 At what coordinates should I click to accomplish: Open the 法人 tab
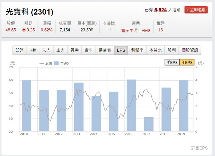click(46, 50)
